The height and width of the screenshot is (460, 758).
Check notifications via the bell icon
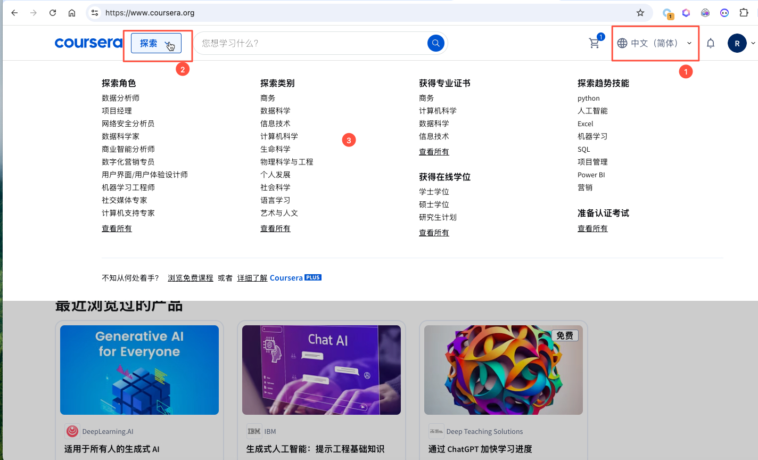point(710,43)
